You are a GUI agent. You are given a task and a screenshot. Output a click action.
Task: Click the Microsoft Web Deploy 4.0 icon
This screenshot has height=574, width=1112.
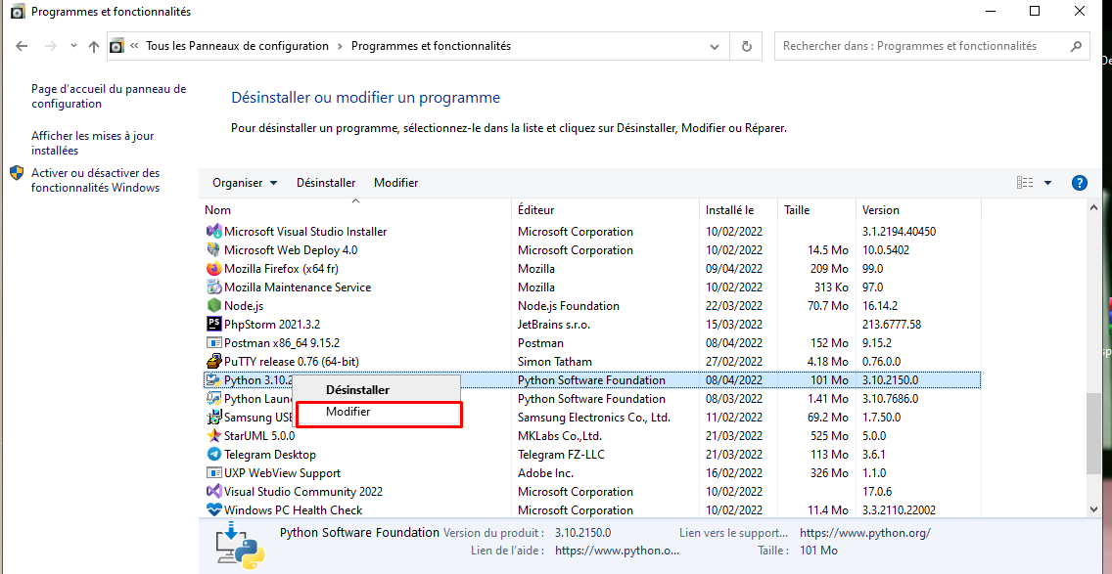(x=213, y=249)
